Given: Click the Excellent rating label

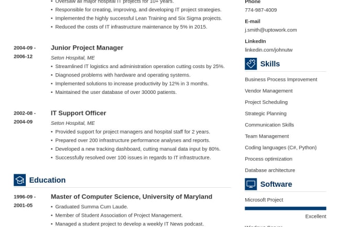Looking at the screenshot, I should 315,216.
